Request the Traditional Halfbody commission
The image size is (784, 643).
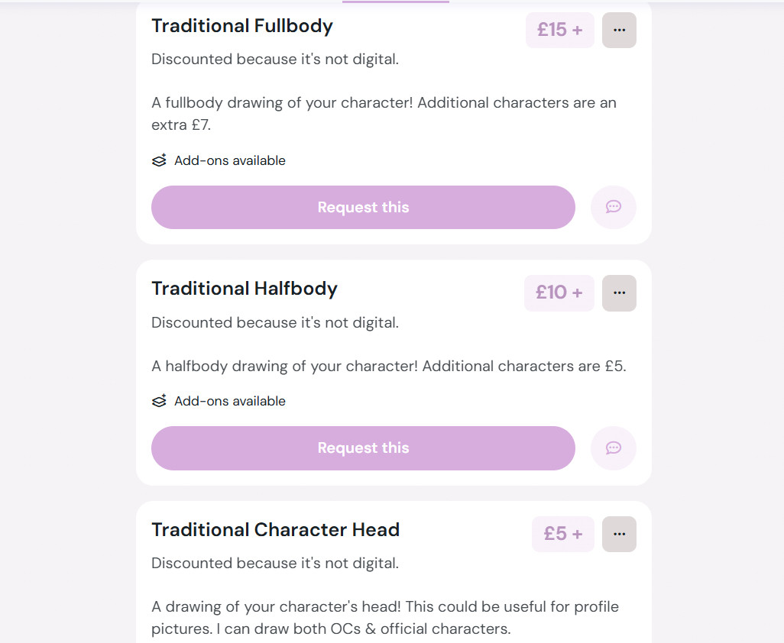point(363,448)
